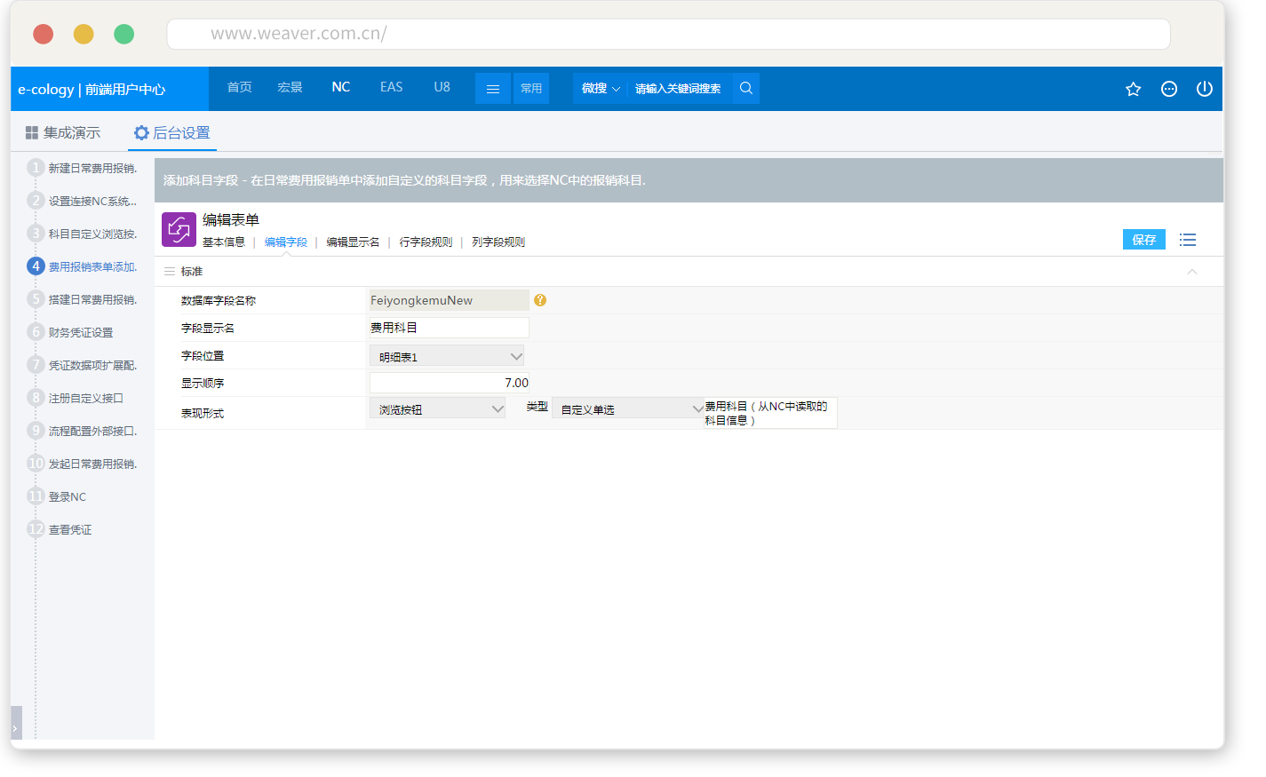The height and width of the screenshot is (777, 1266).
Task: Switch to the 集成演示 tab
Action: pyautogui.click(x=63, y=133)
